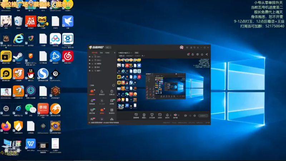Hide the 截屏 1 source
The image size is (286, 161).
90,70
